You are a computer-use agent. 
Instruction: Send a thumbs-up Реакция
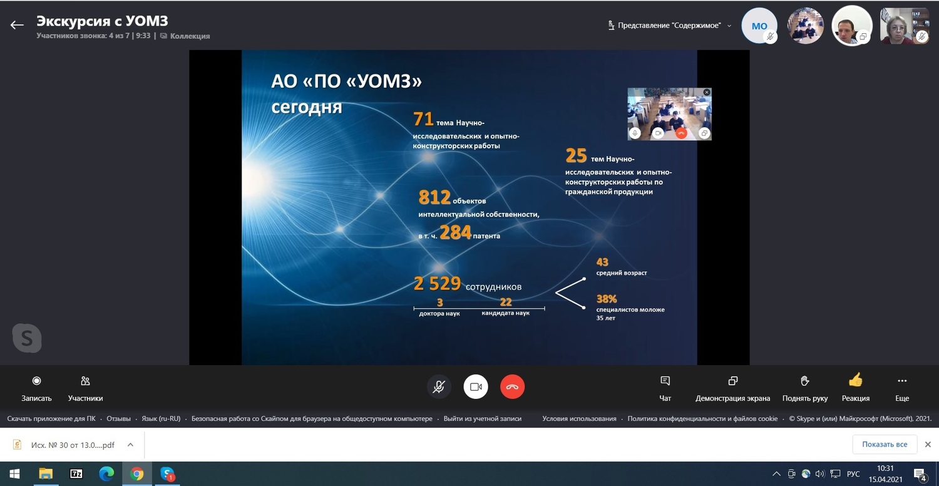point(856,388)
